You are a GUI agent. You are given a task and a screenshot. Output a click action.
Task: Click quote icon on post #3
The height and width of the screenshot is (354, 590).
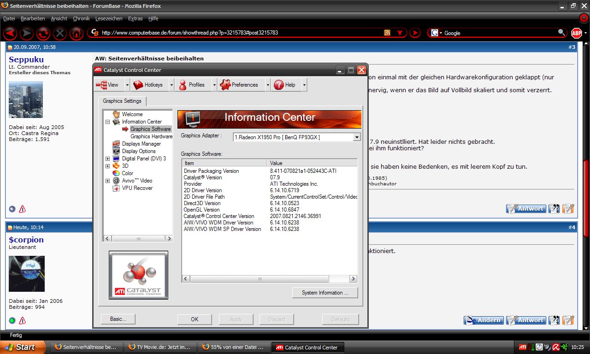[x=554, y=209]
